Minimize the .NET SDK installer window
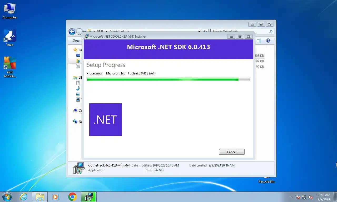Image resolution: width=337 pixels, height=202 pixels. pyautogui.click(x=231, y=37)
